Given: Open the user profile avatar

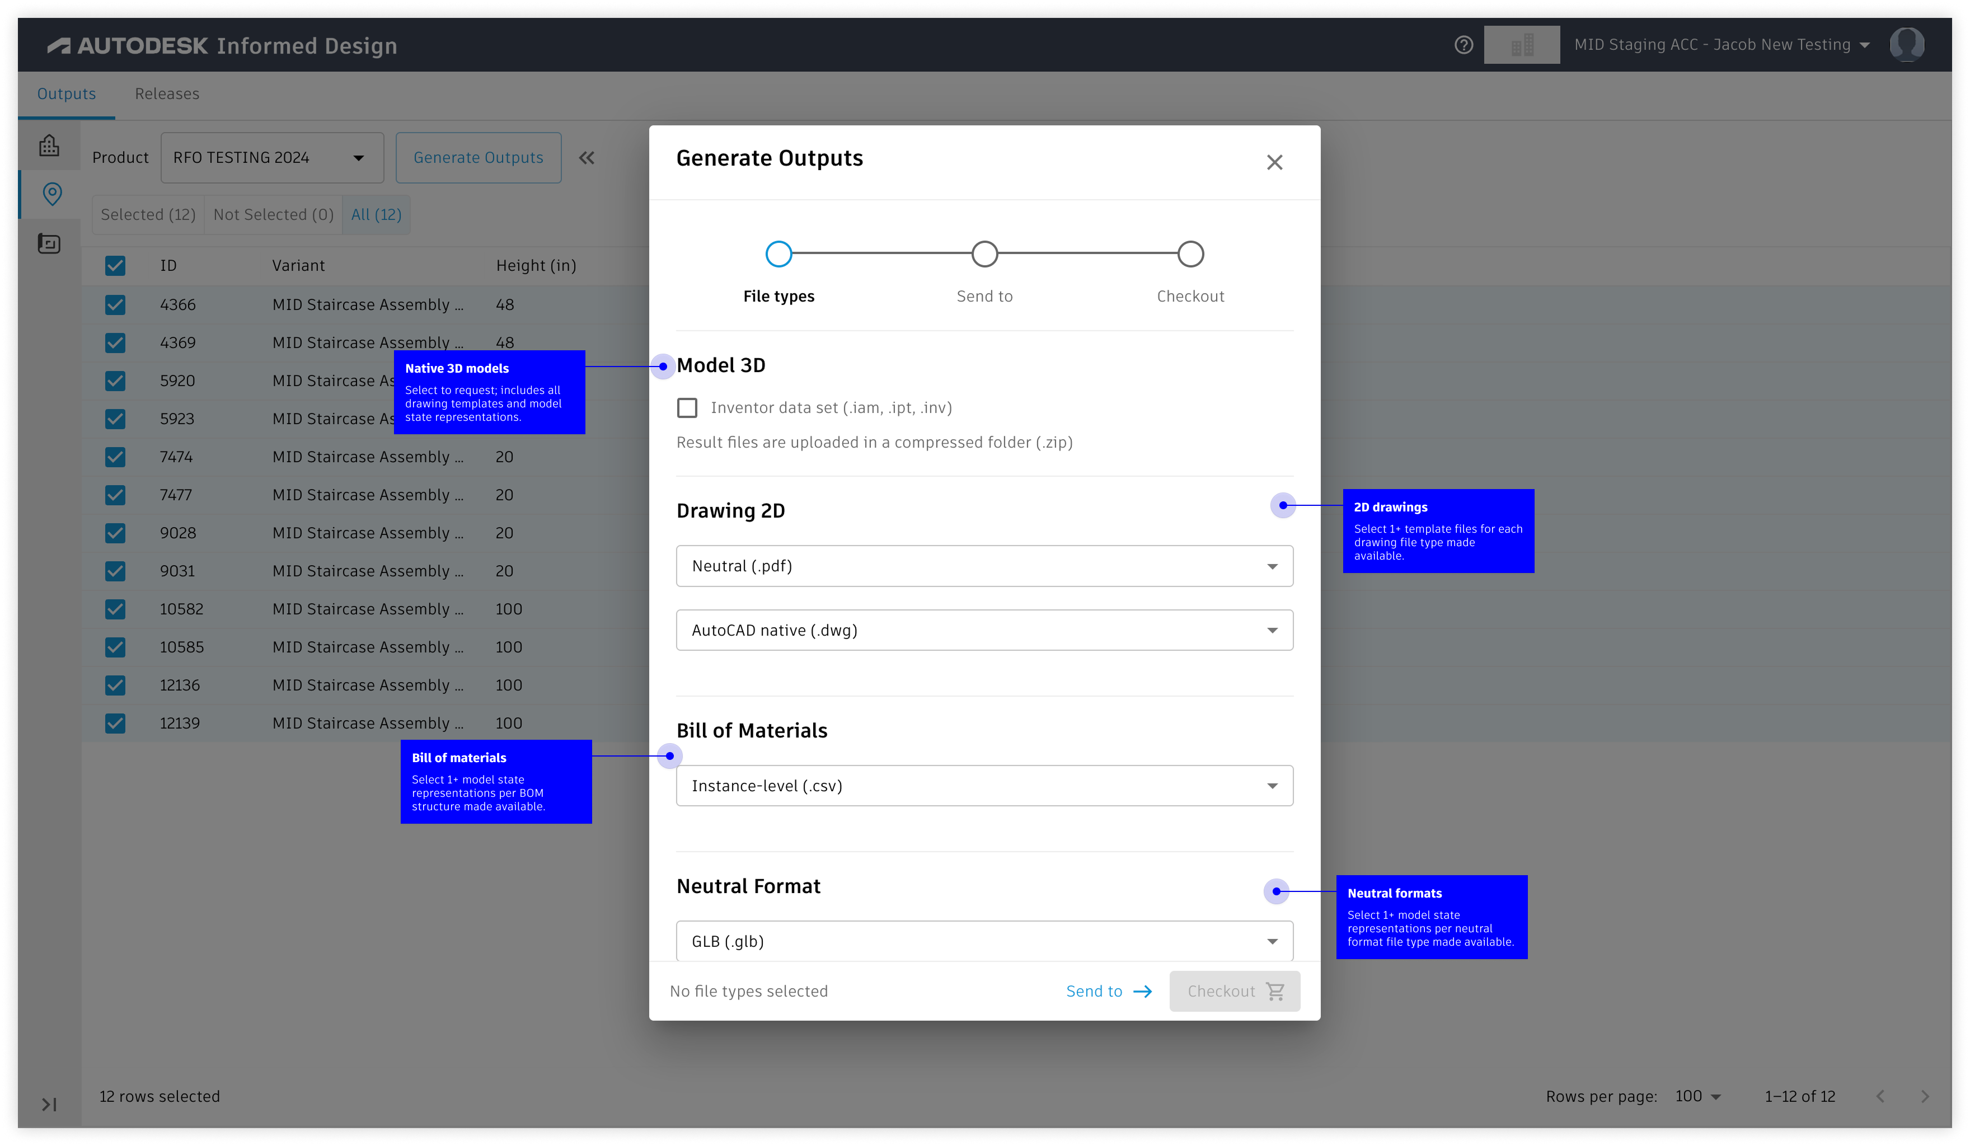Looking at the screenshot, I should point(1907,45).
